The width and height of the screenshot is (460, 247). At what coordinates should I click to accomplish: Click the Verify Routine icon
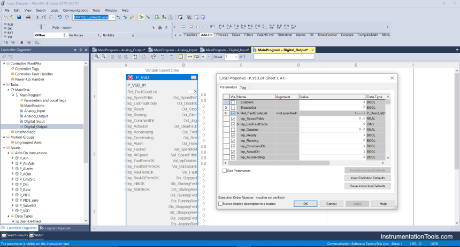point(157,17)
